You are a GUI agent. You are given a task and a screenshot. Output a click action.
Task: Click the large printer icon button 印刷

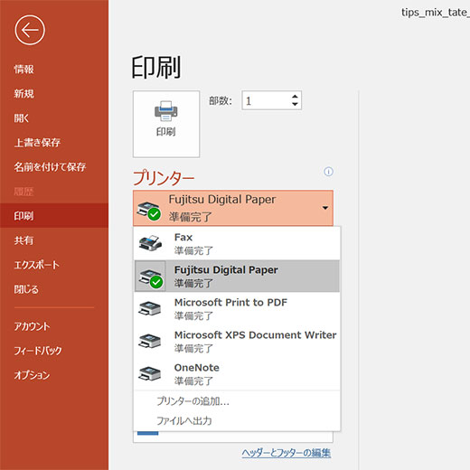[166, 124]
